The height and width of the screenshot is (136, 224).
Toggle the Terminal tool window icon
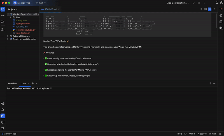(x=3, y=116)
